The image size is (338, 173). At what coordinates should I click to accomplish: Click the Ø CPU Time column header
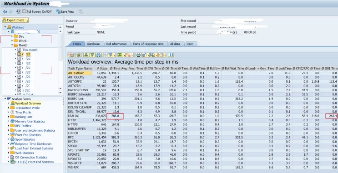(152, 69)
